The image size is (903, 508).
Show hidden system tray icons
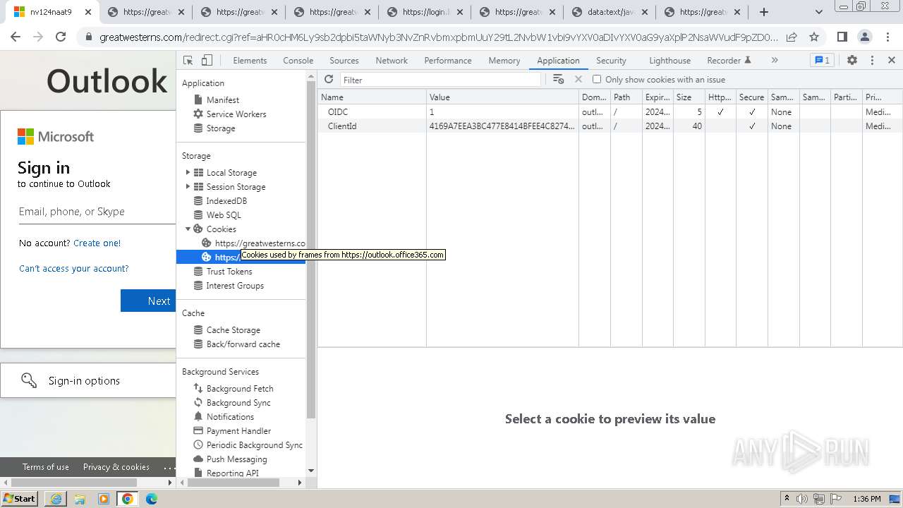click(787, 499)
